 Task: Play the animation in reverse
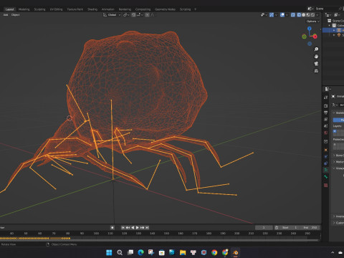tap(133, 228)
